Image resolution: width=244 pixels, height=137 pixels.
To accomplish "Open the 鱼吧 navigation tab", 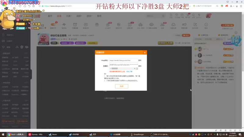I will click(99, 16).
